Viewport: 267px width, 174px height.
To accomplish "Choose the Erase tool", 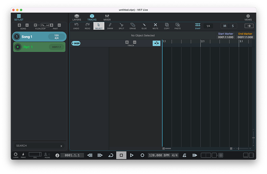I will point(133,26).
